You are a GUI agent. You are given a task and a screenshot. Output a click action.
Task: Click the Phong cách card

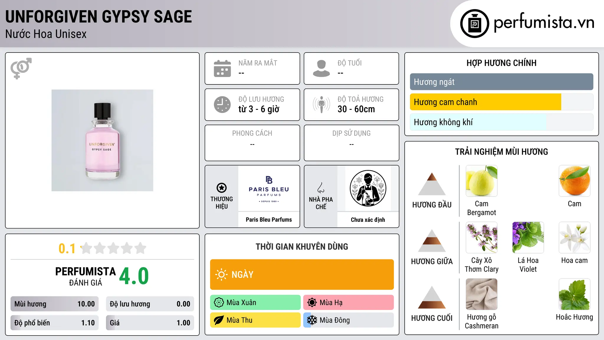pyautogui.click(x=252, y=143)
